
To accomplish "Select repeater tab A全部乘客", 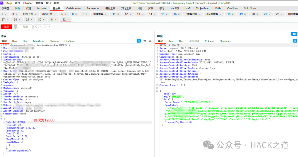I will (x=212, y=14).
